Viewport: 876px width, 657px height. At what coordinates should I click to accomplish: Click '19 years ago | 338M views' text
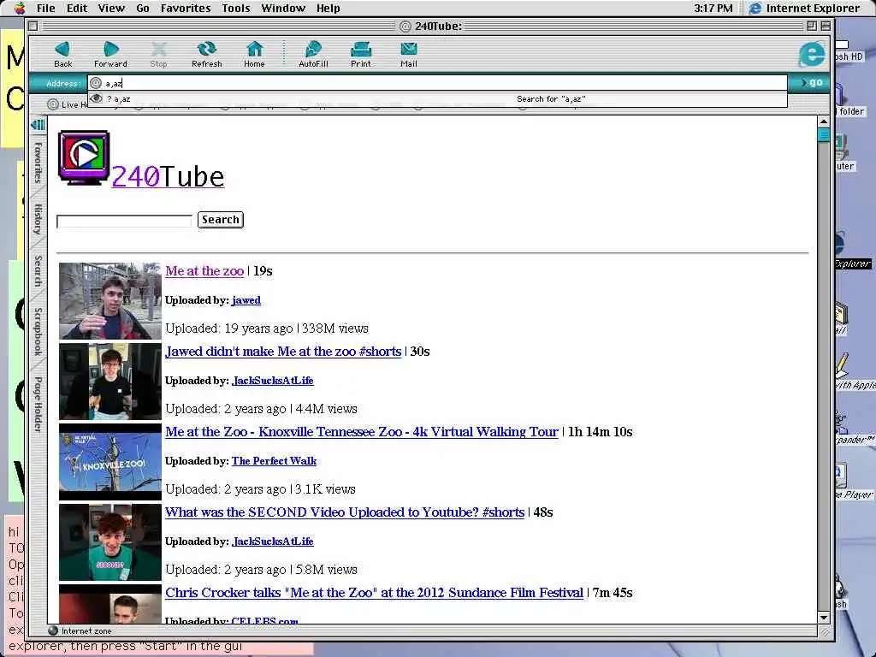point(296,328)
